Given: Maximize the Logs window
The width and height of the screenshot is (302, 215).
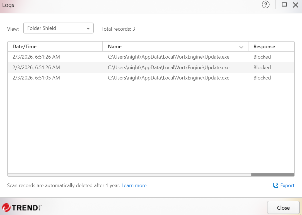Looking at the screenshot, I should click(284, 4).
